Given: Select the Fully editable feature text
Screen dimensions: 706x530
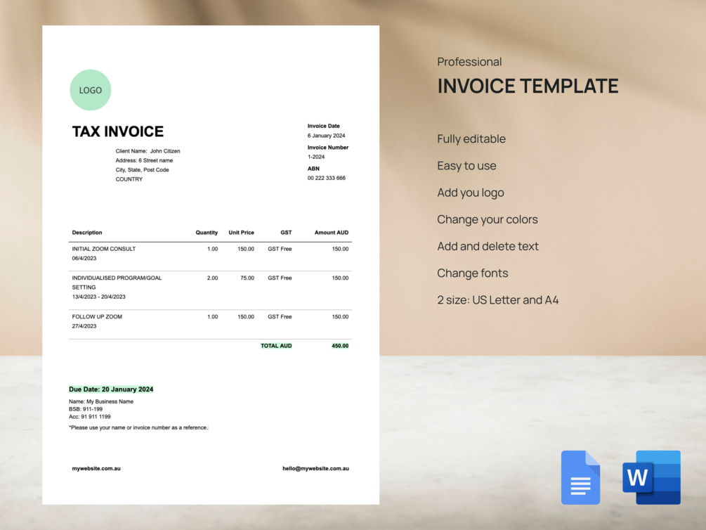Looking at the screenshot, I should (471, 138).
